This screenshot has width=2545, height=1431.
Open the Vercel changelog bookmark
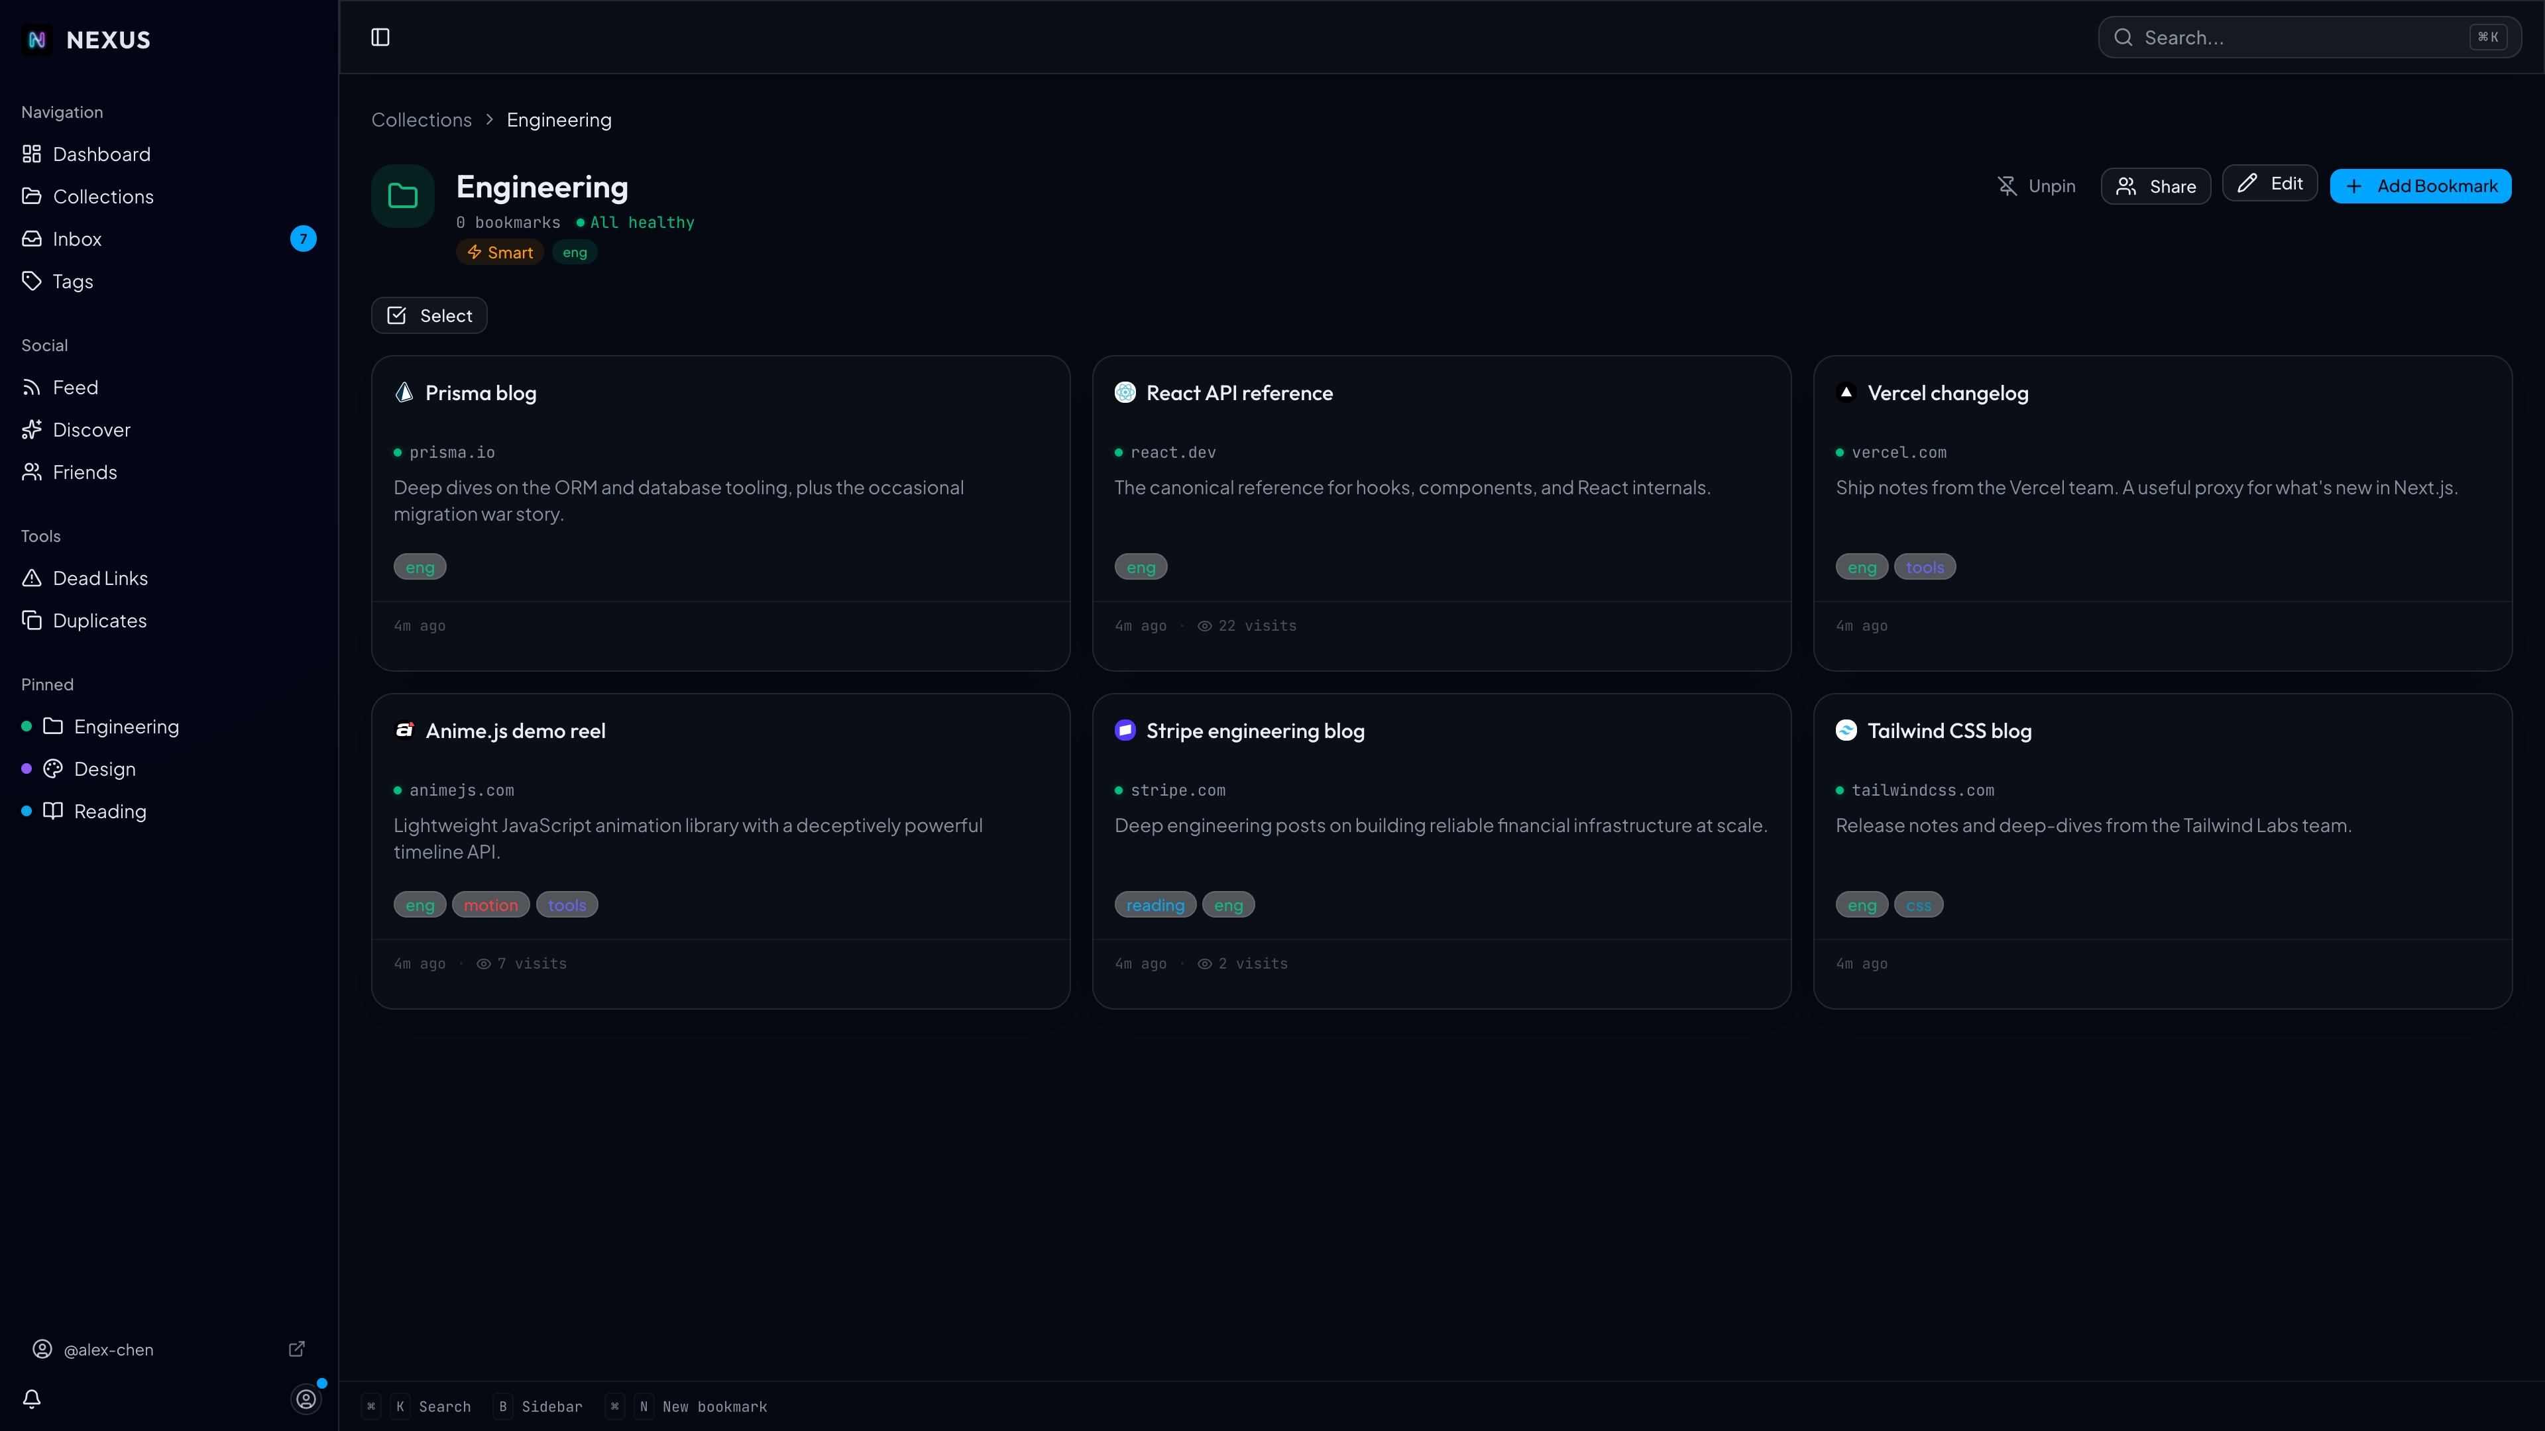[1947, 393]
